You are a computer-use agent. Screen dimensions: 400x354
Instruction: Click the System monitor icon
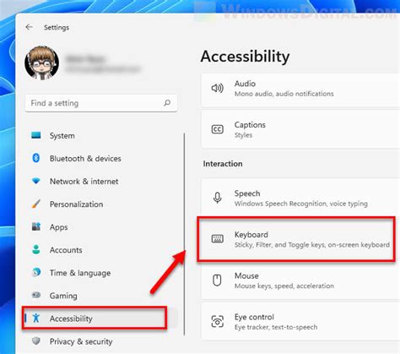coord(36,135)
